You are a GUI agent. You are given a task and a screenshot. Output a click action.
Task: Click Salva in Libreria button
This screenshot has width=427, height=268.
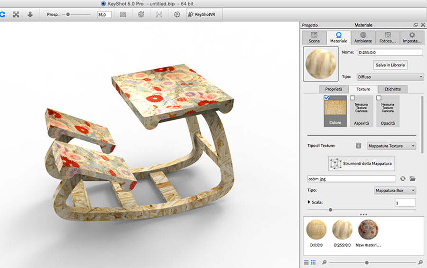390,65
